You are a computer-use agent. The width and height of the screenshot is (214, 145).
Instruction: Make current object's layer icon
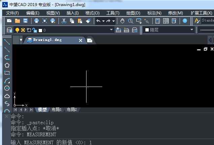[x=118, y=30]
